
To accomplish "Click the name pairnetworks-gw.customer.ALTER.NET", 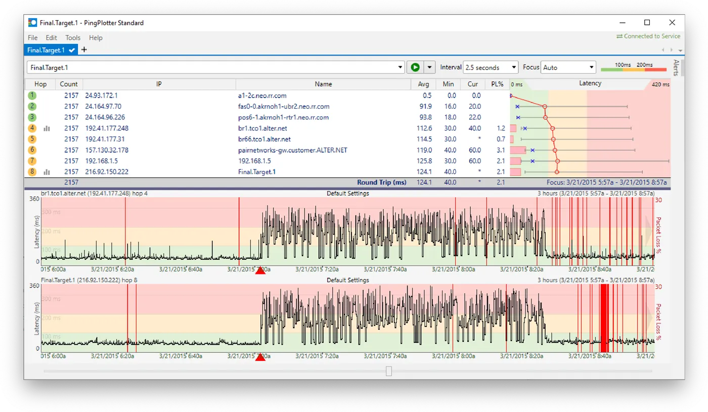I will point(293,150).
